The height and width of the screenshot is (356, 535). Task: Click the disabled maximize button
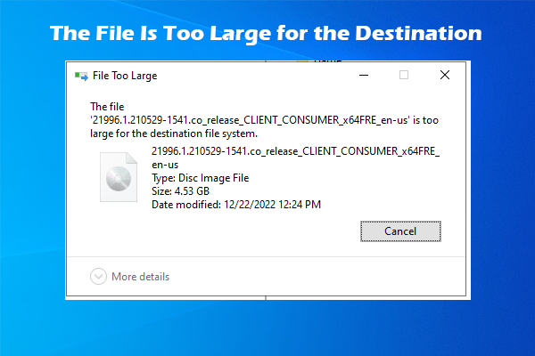[x=404, y=76]
